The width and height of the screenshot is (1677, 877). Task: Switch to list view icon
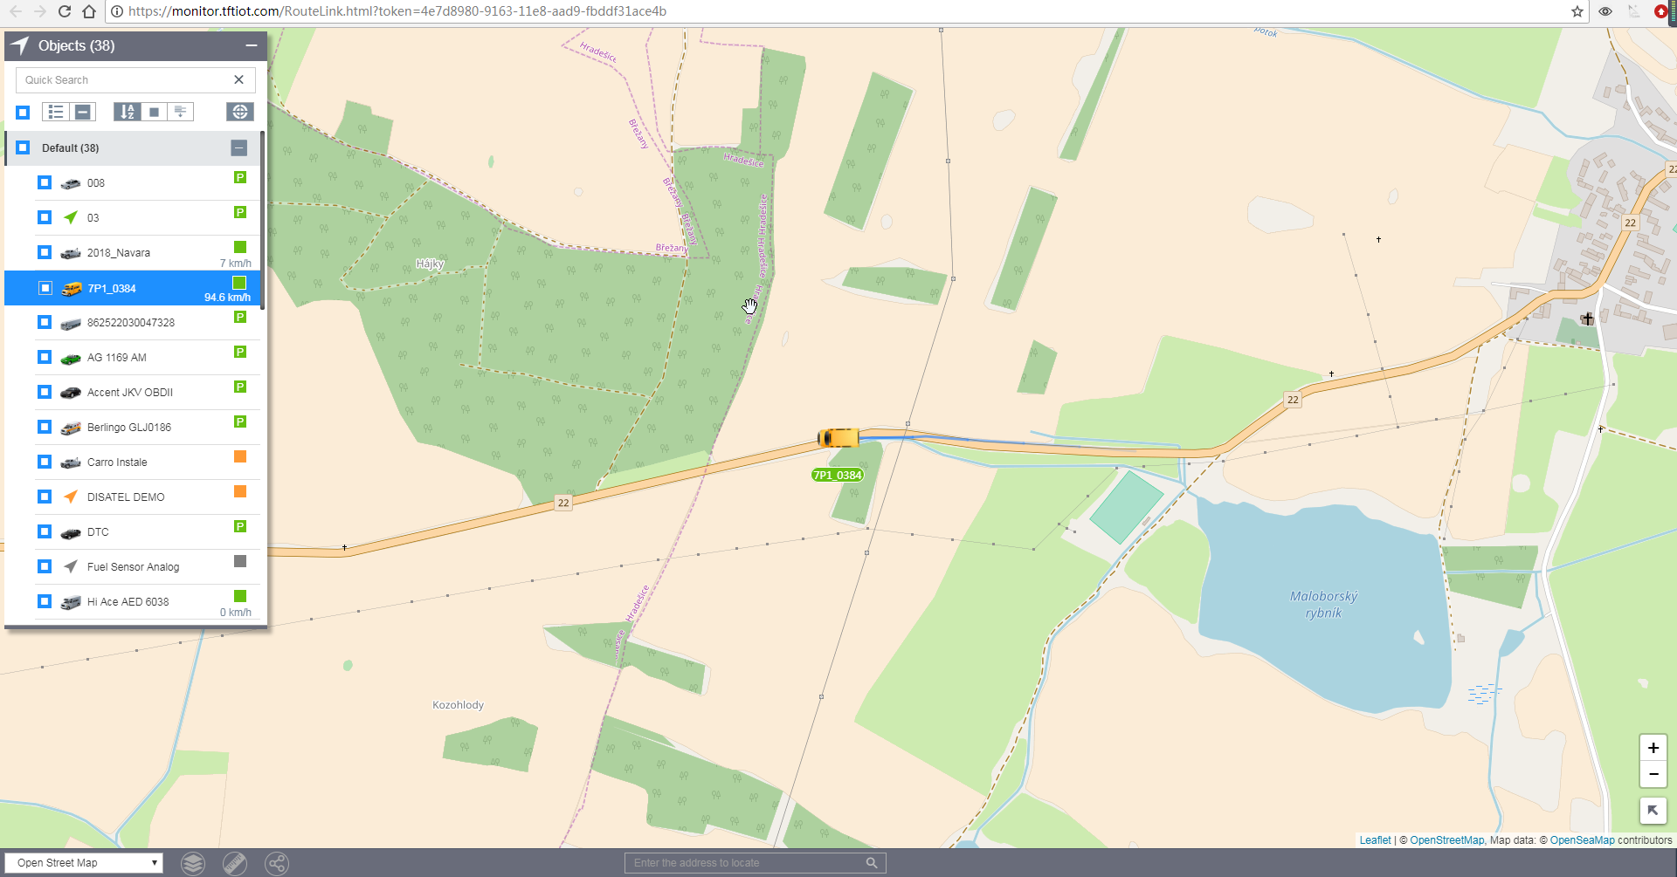[x=56, y=112]
